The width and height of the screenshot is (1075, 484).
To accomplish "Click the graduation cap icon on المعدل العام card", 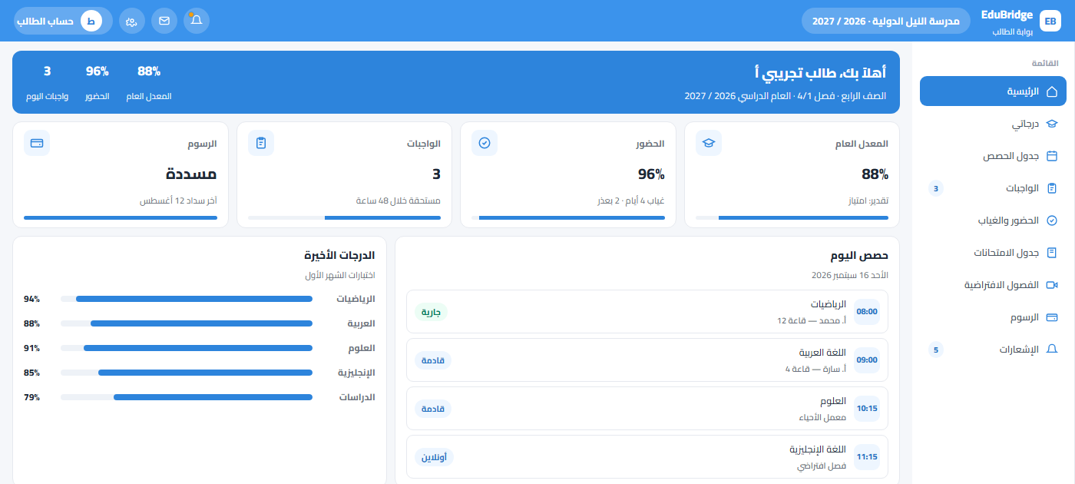I will pyautogui.click(x=709, y=143).
